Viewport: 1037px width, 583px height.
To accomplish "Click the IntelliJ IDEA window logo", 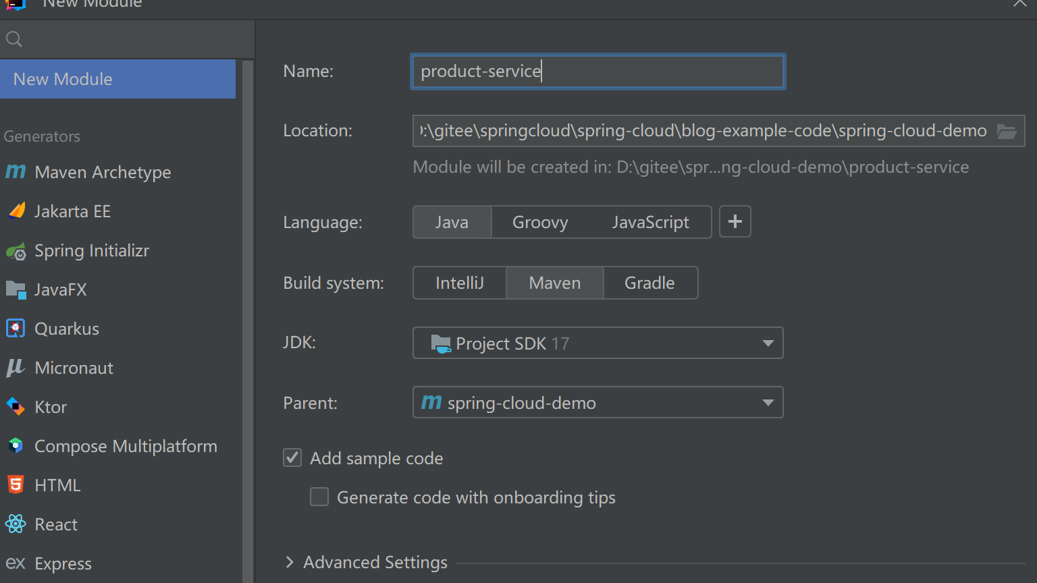I will (x=15, y=4).
